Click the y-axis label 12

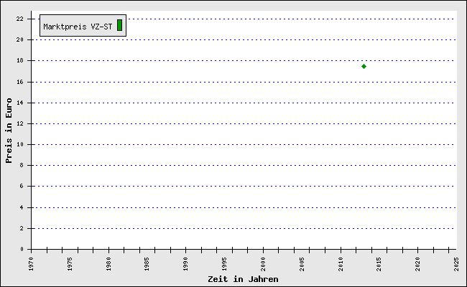click(19, 123)
